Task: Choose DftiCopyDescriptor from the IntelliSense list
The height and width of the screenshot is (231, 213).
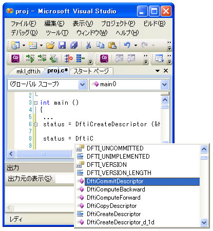Action: coord(112,206)
